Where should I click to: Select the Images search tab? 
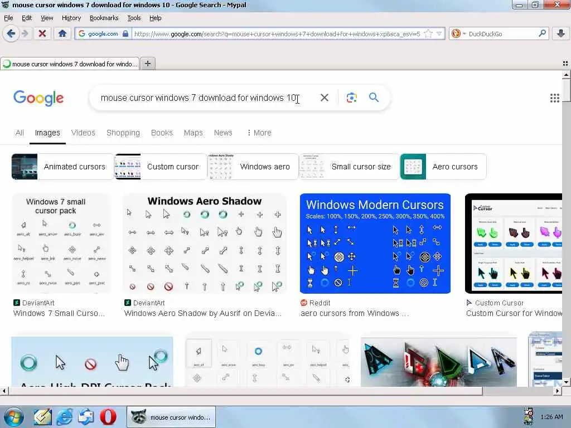point(47,133)
